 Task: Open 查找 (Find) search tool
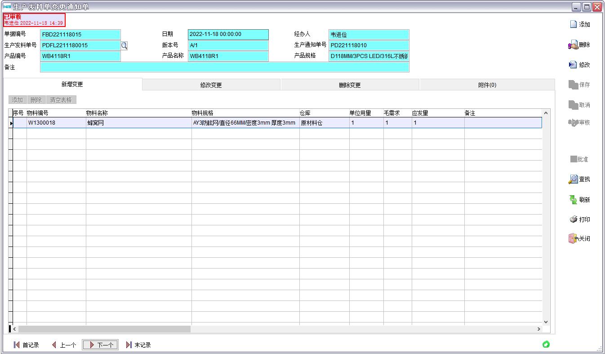573,179
